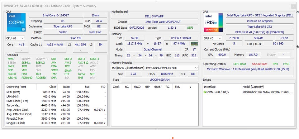Select the Turbo Max operating point row
This screenshot has height=139, width=299.
point(56,105)
